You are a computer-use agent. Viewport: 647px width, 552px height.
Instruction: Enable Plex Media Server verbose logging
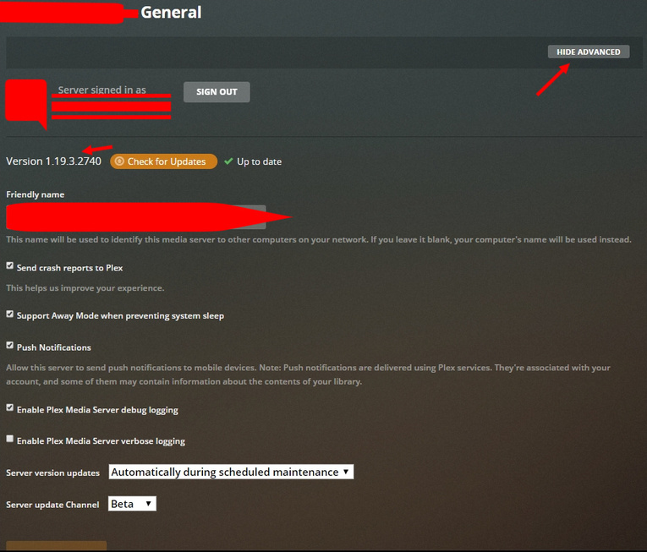[10, 439]
